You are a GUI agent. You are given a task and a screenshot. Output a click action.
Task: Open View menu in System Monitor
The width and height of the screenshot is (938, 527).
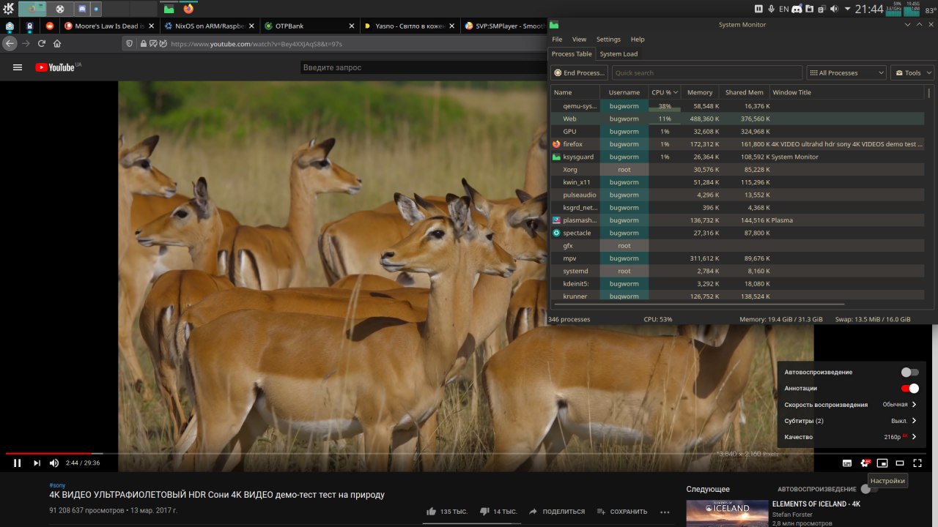pyautogui.click(x=579, y=40)
